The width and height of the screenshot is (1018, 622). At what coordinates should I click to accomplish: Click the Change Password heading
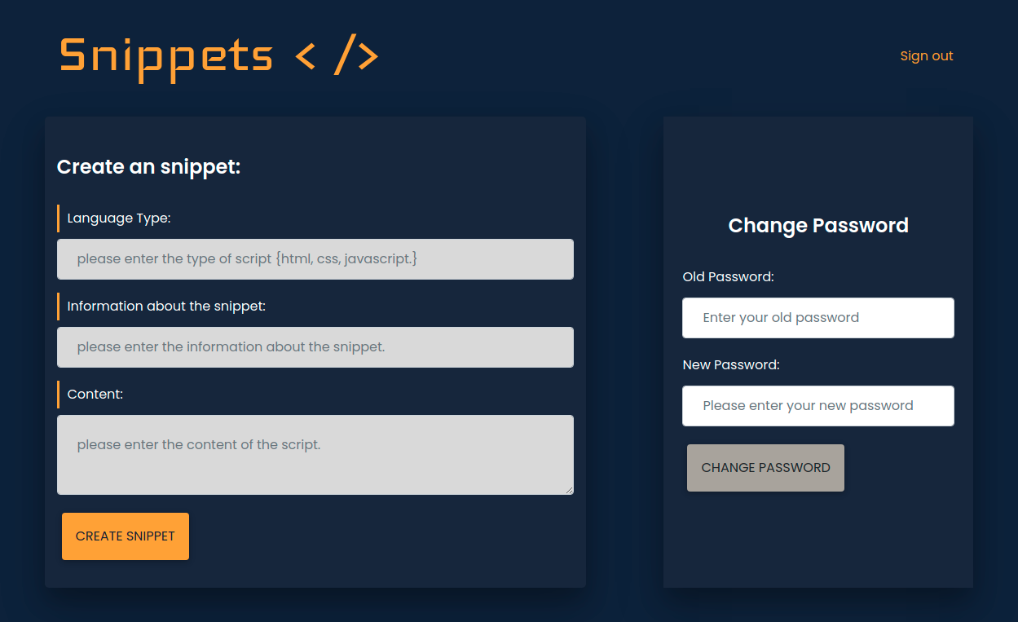click(x=818, y=226)
